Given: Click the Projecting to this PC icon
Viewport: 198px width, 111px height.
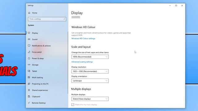Looking at the screenshot, I should click(29, 84).
